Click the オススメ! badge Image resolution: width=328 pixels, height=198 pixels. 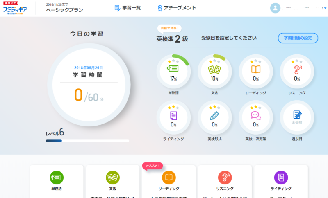pyautogui.click(x=153, y=166)
